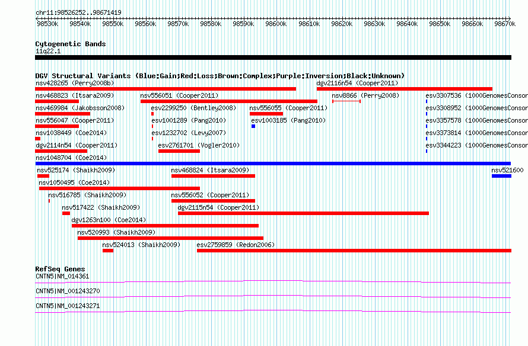Screen dimensions: 528x346
Task: Click the esv1003185 small blue gain block
Action: click(253, 126)
